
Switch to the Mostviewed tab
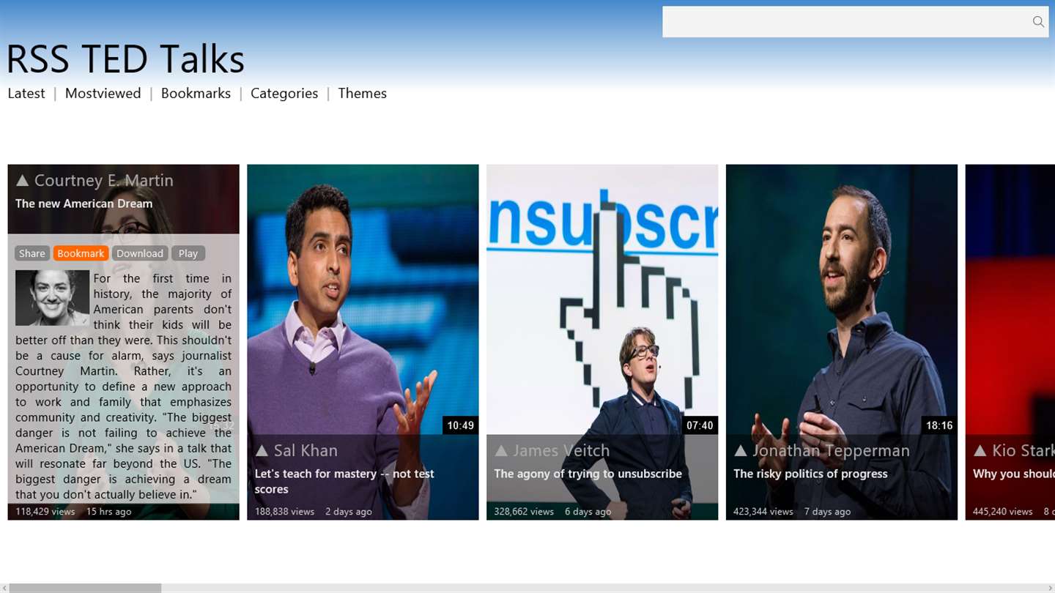pyautogui.click(x=103, y=94)
